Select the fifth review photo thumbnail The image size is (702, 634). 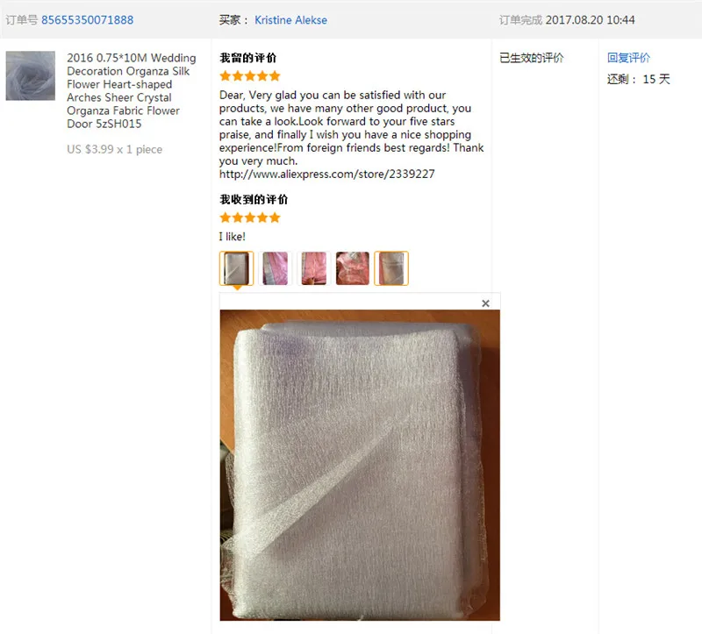pyautogui.click(x=391, y=268)
